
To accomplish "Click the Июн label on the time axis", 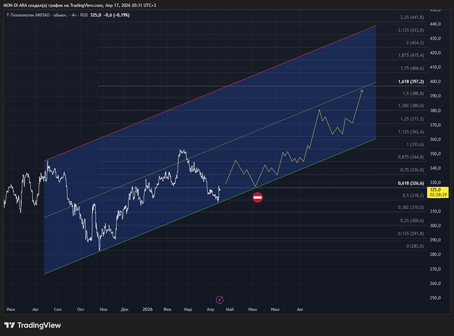I will point(252,309).
